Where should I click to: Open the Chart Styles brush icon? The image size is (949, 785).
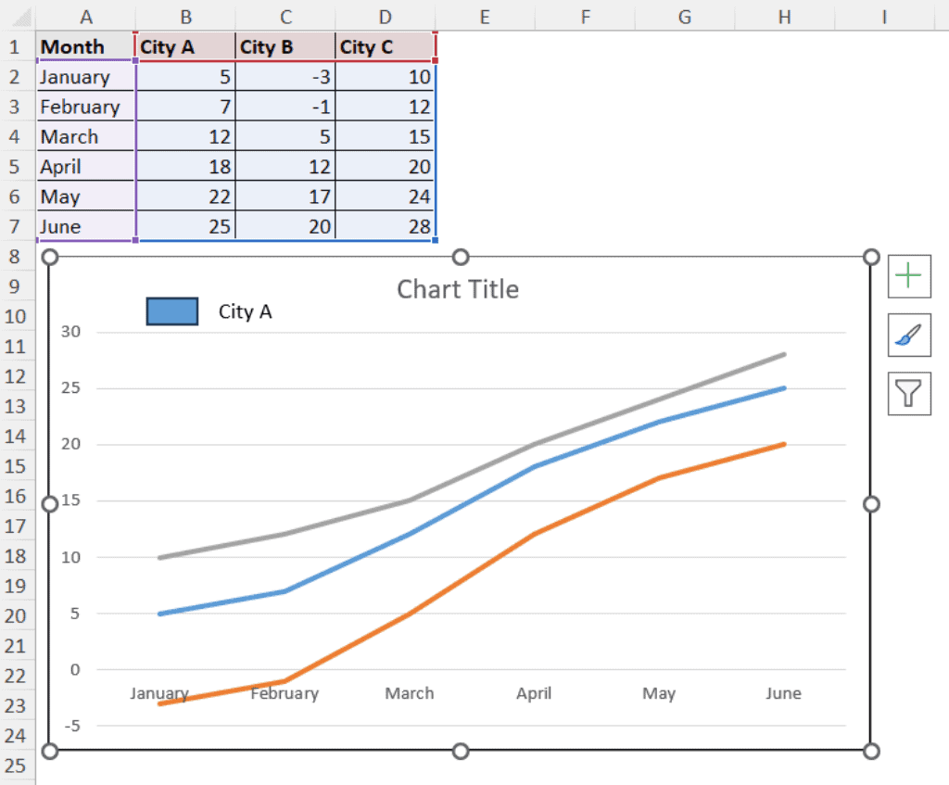[x=908, y=335]
